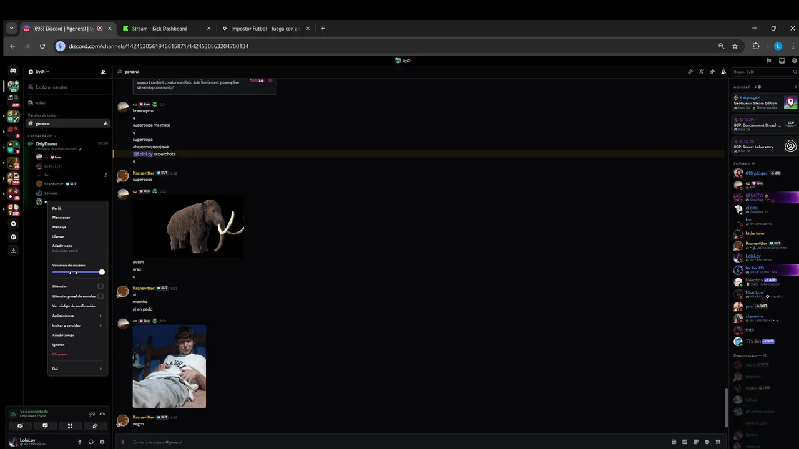
Task: Toggle the soundboard button in voice panel
Action: 95,426
